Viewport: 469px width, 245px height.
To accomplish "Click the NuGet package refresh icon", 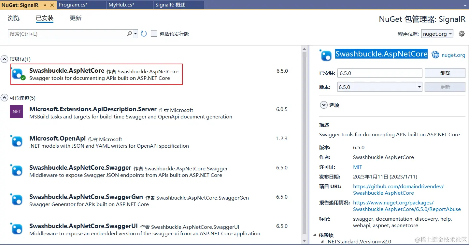I will 144,33.
